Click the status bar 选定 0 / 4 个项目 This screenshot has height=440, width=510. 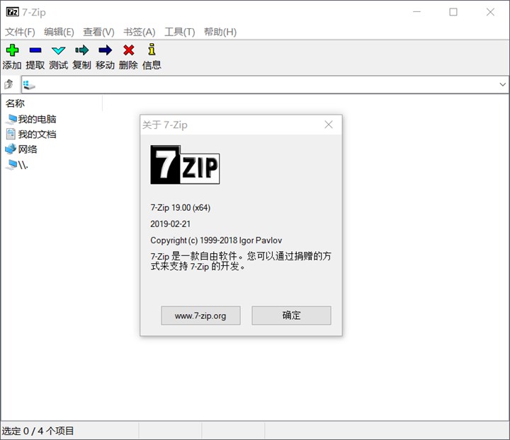point(38,431)
